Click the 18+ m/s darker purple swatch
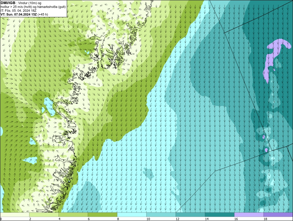 [x=278, y=215]
